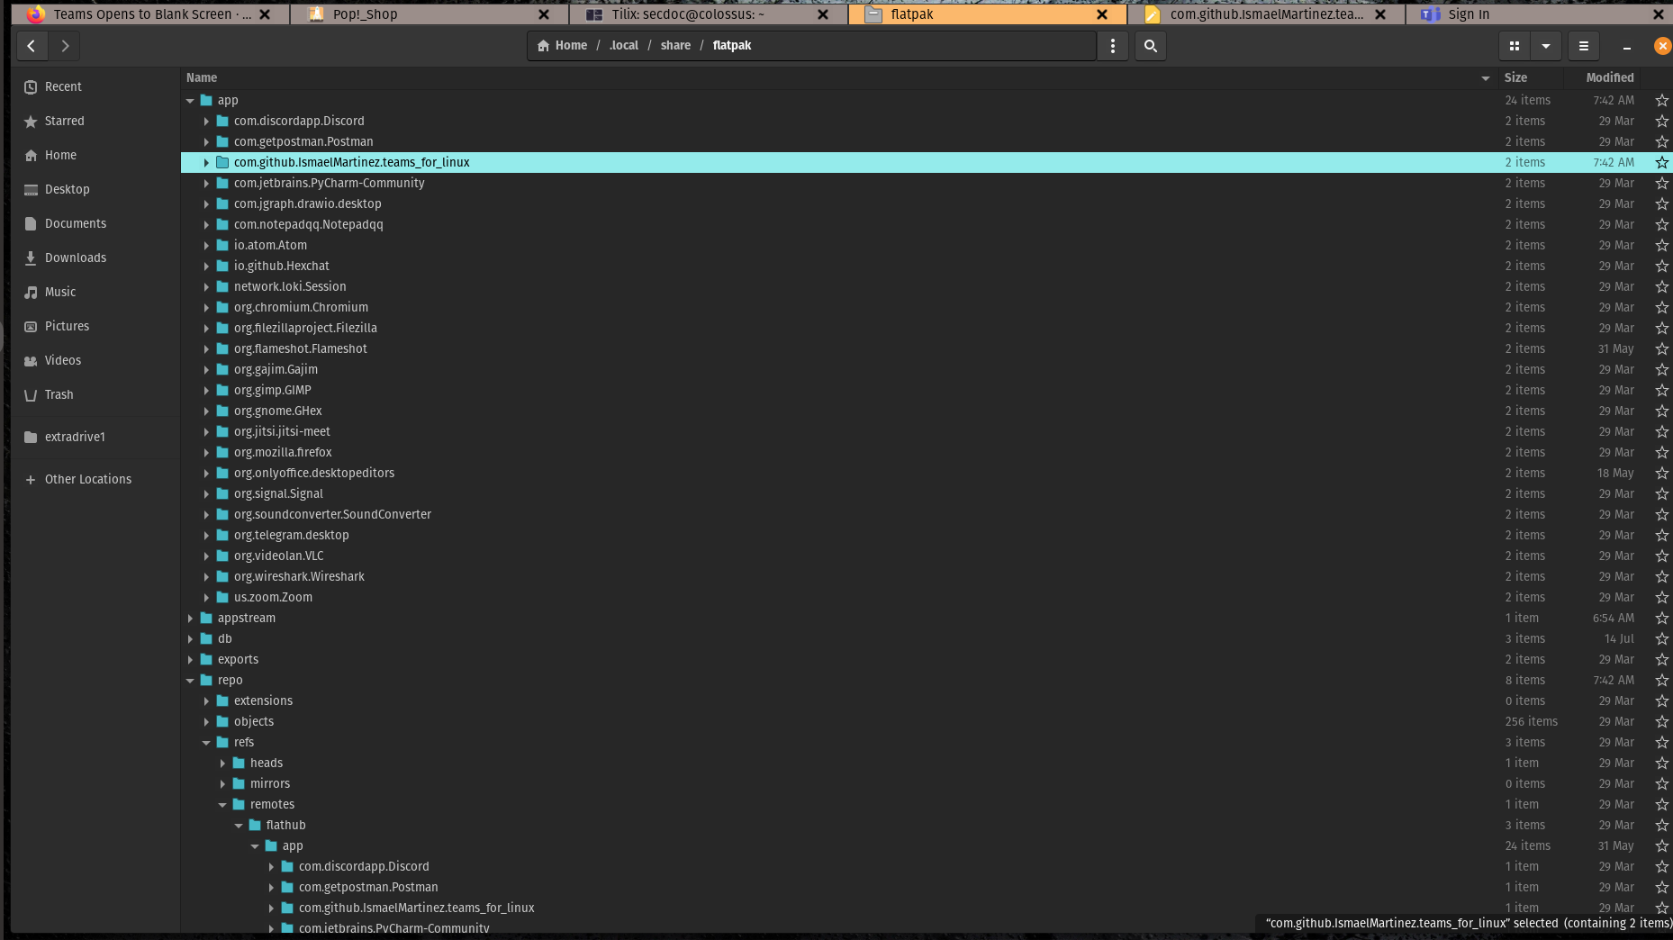1673x940 pixels.
Task: Open the view options dropdown arrow
Action: [x=1546, y=46]
